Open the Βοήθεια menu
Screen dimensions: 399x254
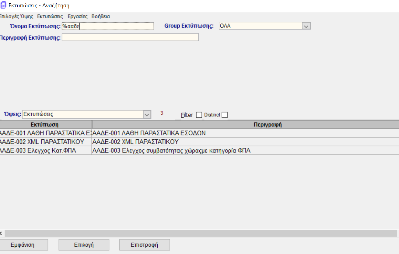click(x=101, y=16)
